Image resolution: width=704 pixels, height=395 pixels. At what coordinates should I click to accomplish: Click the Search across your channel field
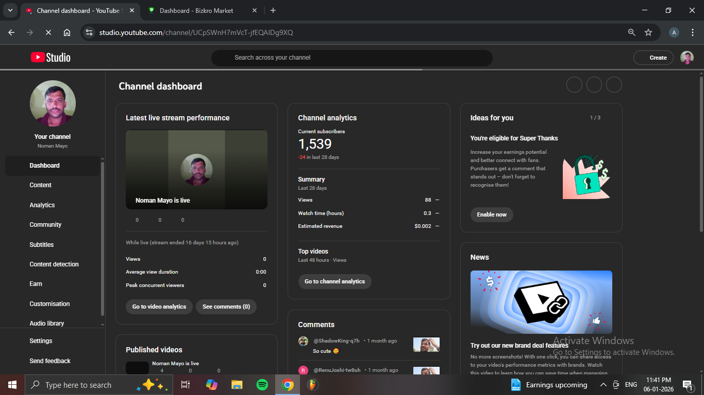tap(351, 58)
